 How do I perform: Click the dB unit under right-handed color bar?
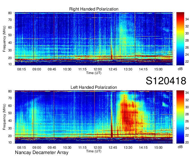(x=180, y=69)
